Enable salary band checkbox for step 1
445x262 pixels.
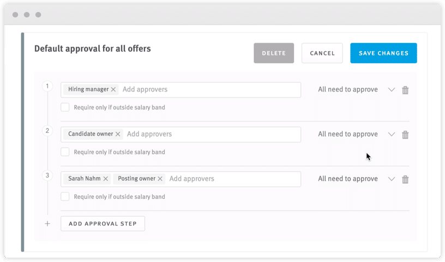[x=65, y=107]
